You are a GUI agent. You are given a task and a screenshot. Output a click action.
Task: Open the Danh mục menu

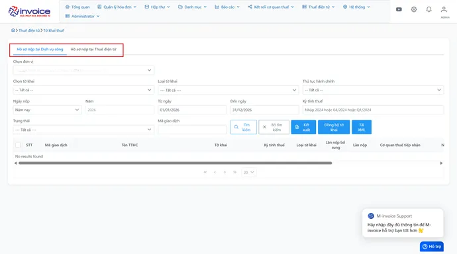tap(192, 7)
